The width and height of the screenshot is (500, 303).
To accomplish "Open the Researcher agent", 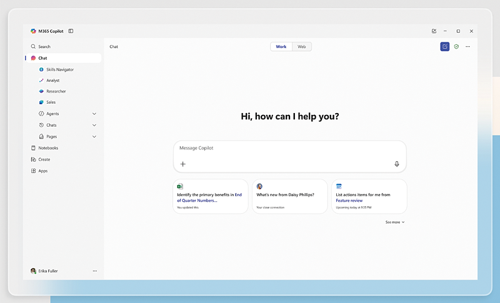I will [x=56, y=91].
